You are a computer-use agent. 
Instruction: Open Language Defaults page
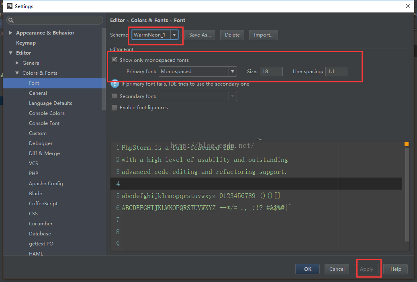pyautogui.click(x=51, y=103)
